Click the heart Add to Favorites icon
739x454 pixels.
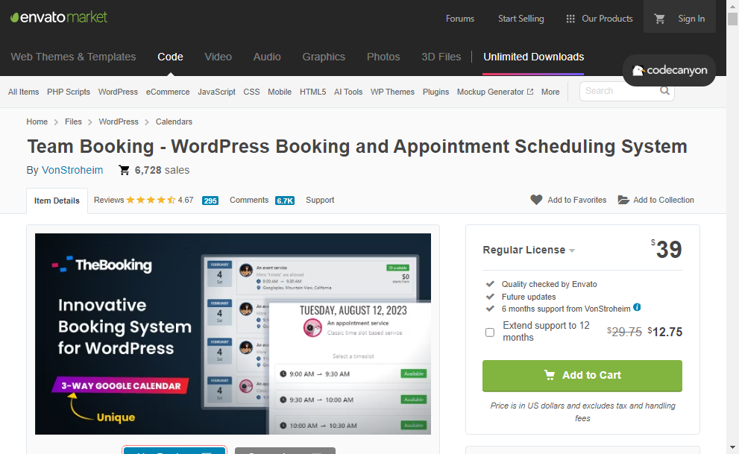tap(536, 200)
